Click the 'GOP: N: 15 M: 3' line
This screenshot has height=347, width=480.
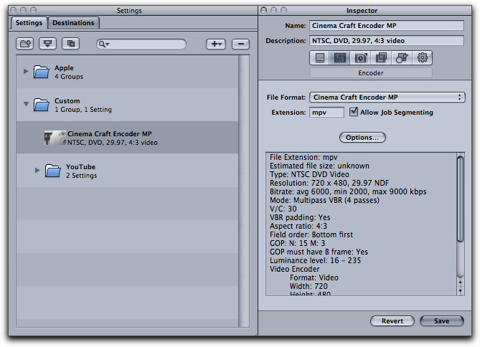297,243
